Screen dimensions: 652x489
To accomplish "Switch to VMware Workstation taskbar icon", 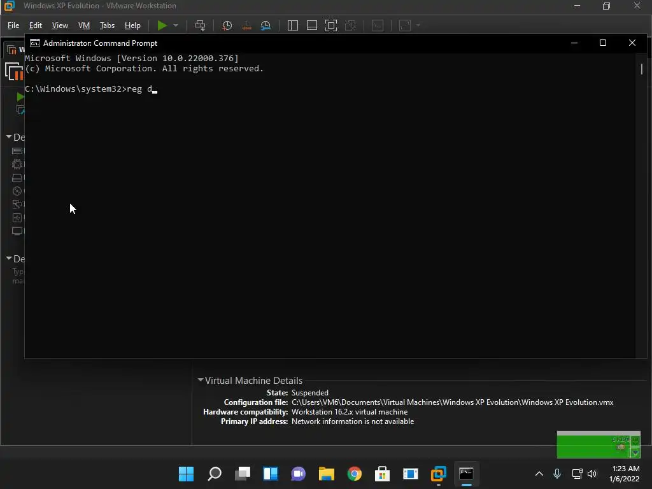I will 438,474.
